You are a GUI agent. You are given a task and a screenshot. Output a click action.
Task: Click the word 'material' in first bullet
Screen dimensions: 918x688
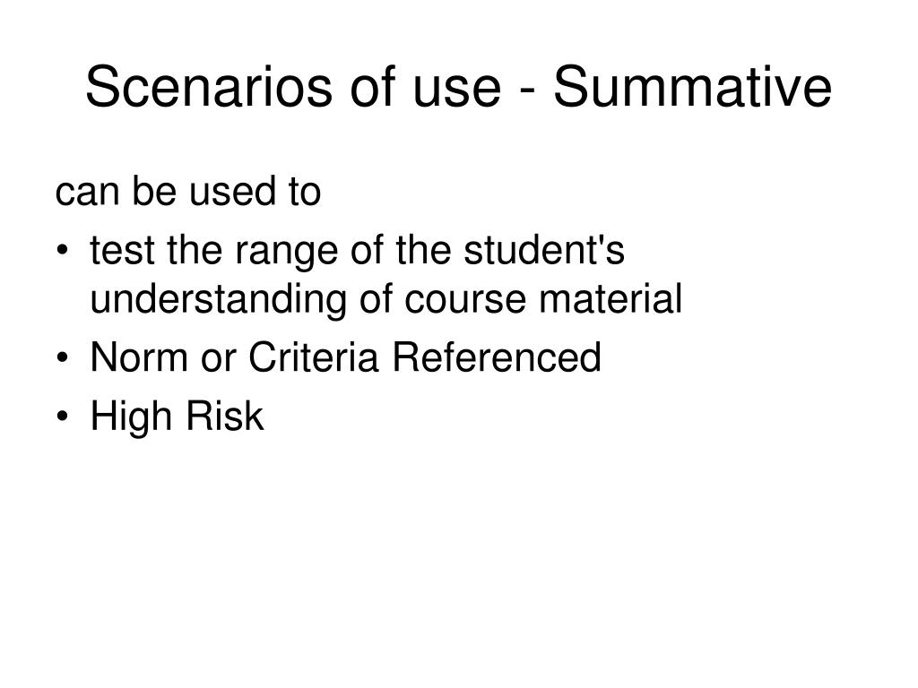(610, 299)
